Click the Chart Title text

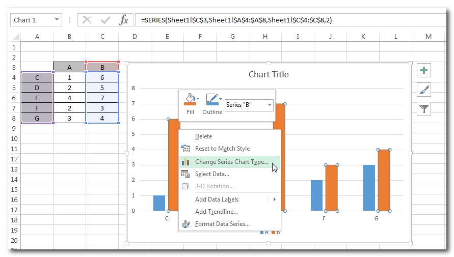pyautogui.click(x=269, y=74)
